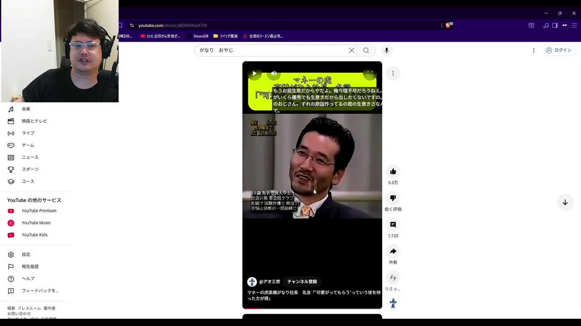This screenshot has width=581, height=326.
Task: Mute the Shorts video volume icon
Action: 274,73
